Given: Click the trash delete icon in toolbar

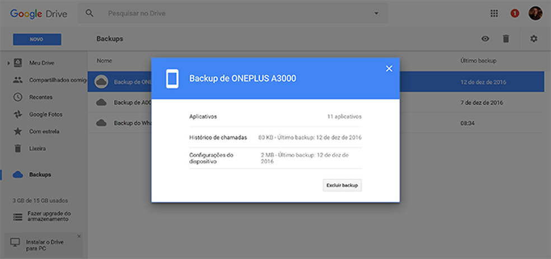Looking at the screenshot, I should (x=506, y=39).
